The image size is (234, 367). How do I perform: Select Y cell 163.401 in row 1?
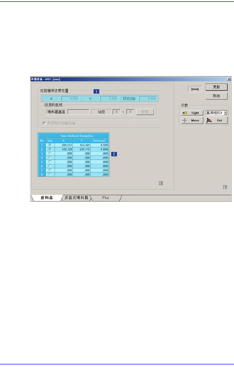tap(82, 145)
